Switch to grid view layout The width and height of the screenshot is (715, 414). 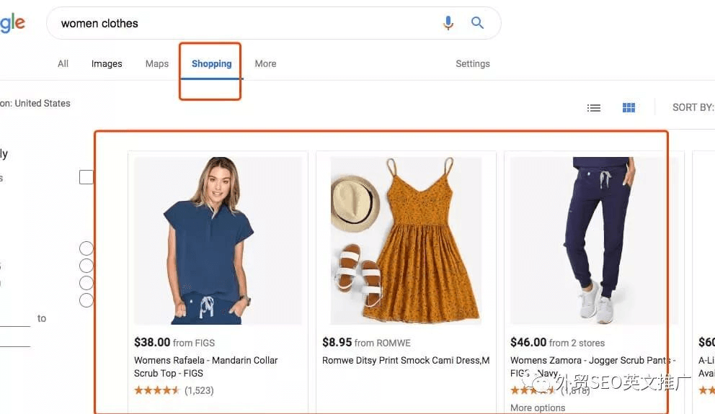[629, 108]
